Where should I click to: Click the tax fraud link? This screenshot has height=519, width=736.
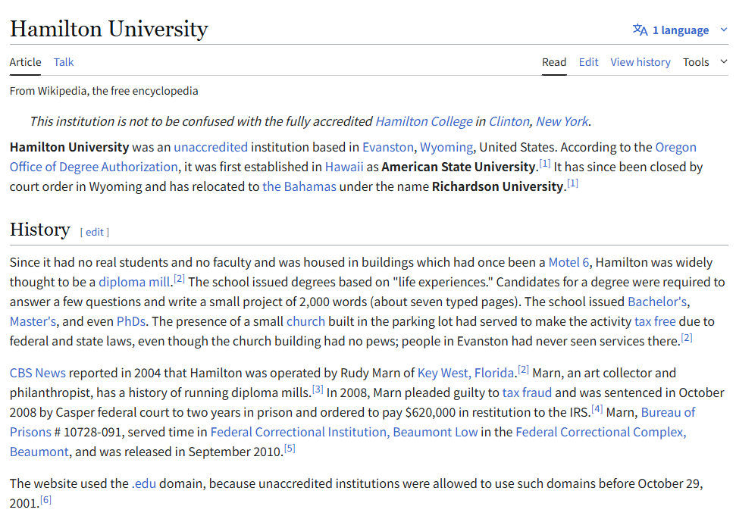point(527,392)
